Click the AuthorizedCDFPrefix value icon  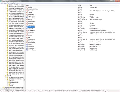(27, 9)
